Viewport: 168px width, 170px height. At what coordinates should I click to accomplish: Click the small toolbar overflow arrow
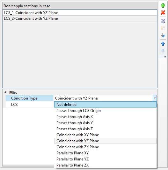point(165,56)
